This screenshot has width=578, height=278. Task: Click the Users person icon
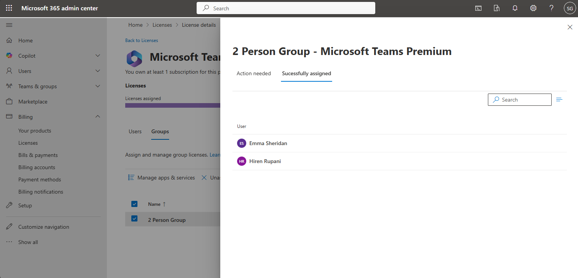coord(10,71)
